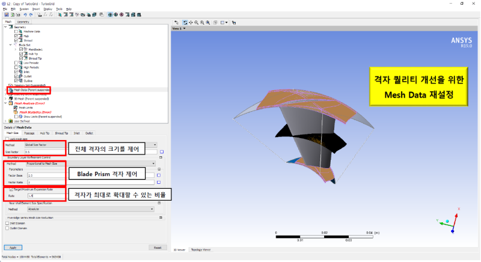The image size is (481, 262).
Task: Switch to the Passage tab
Action: coord(29,133)
